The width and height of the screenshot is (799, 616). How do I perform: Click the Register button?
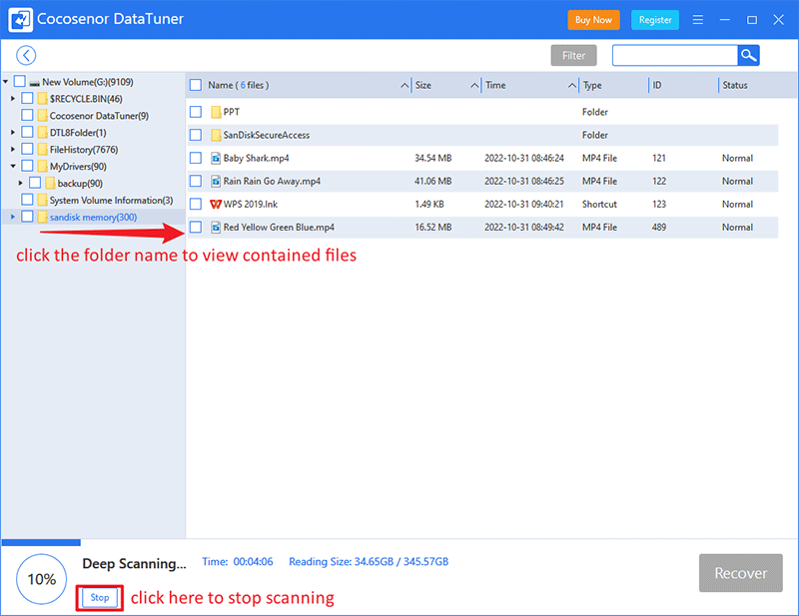tap(655, 20)
